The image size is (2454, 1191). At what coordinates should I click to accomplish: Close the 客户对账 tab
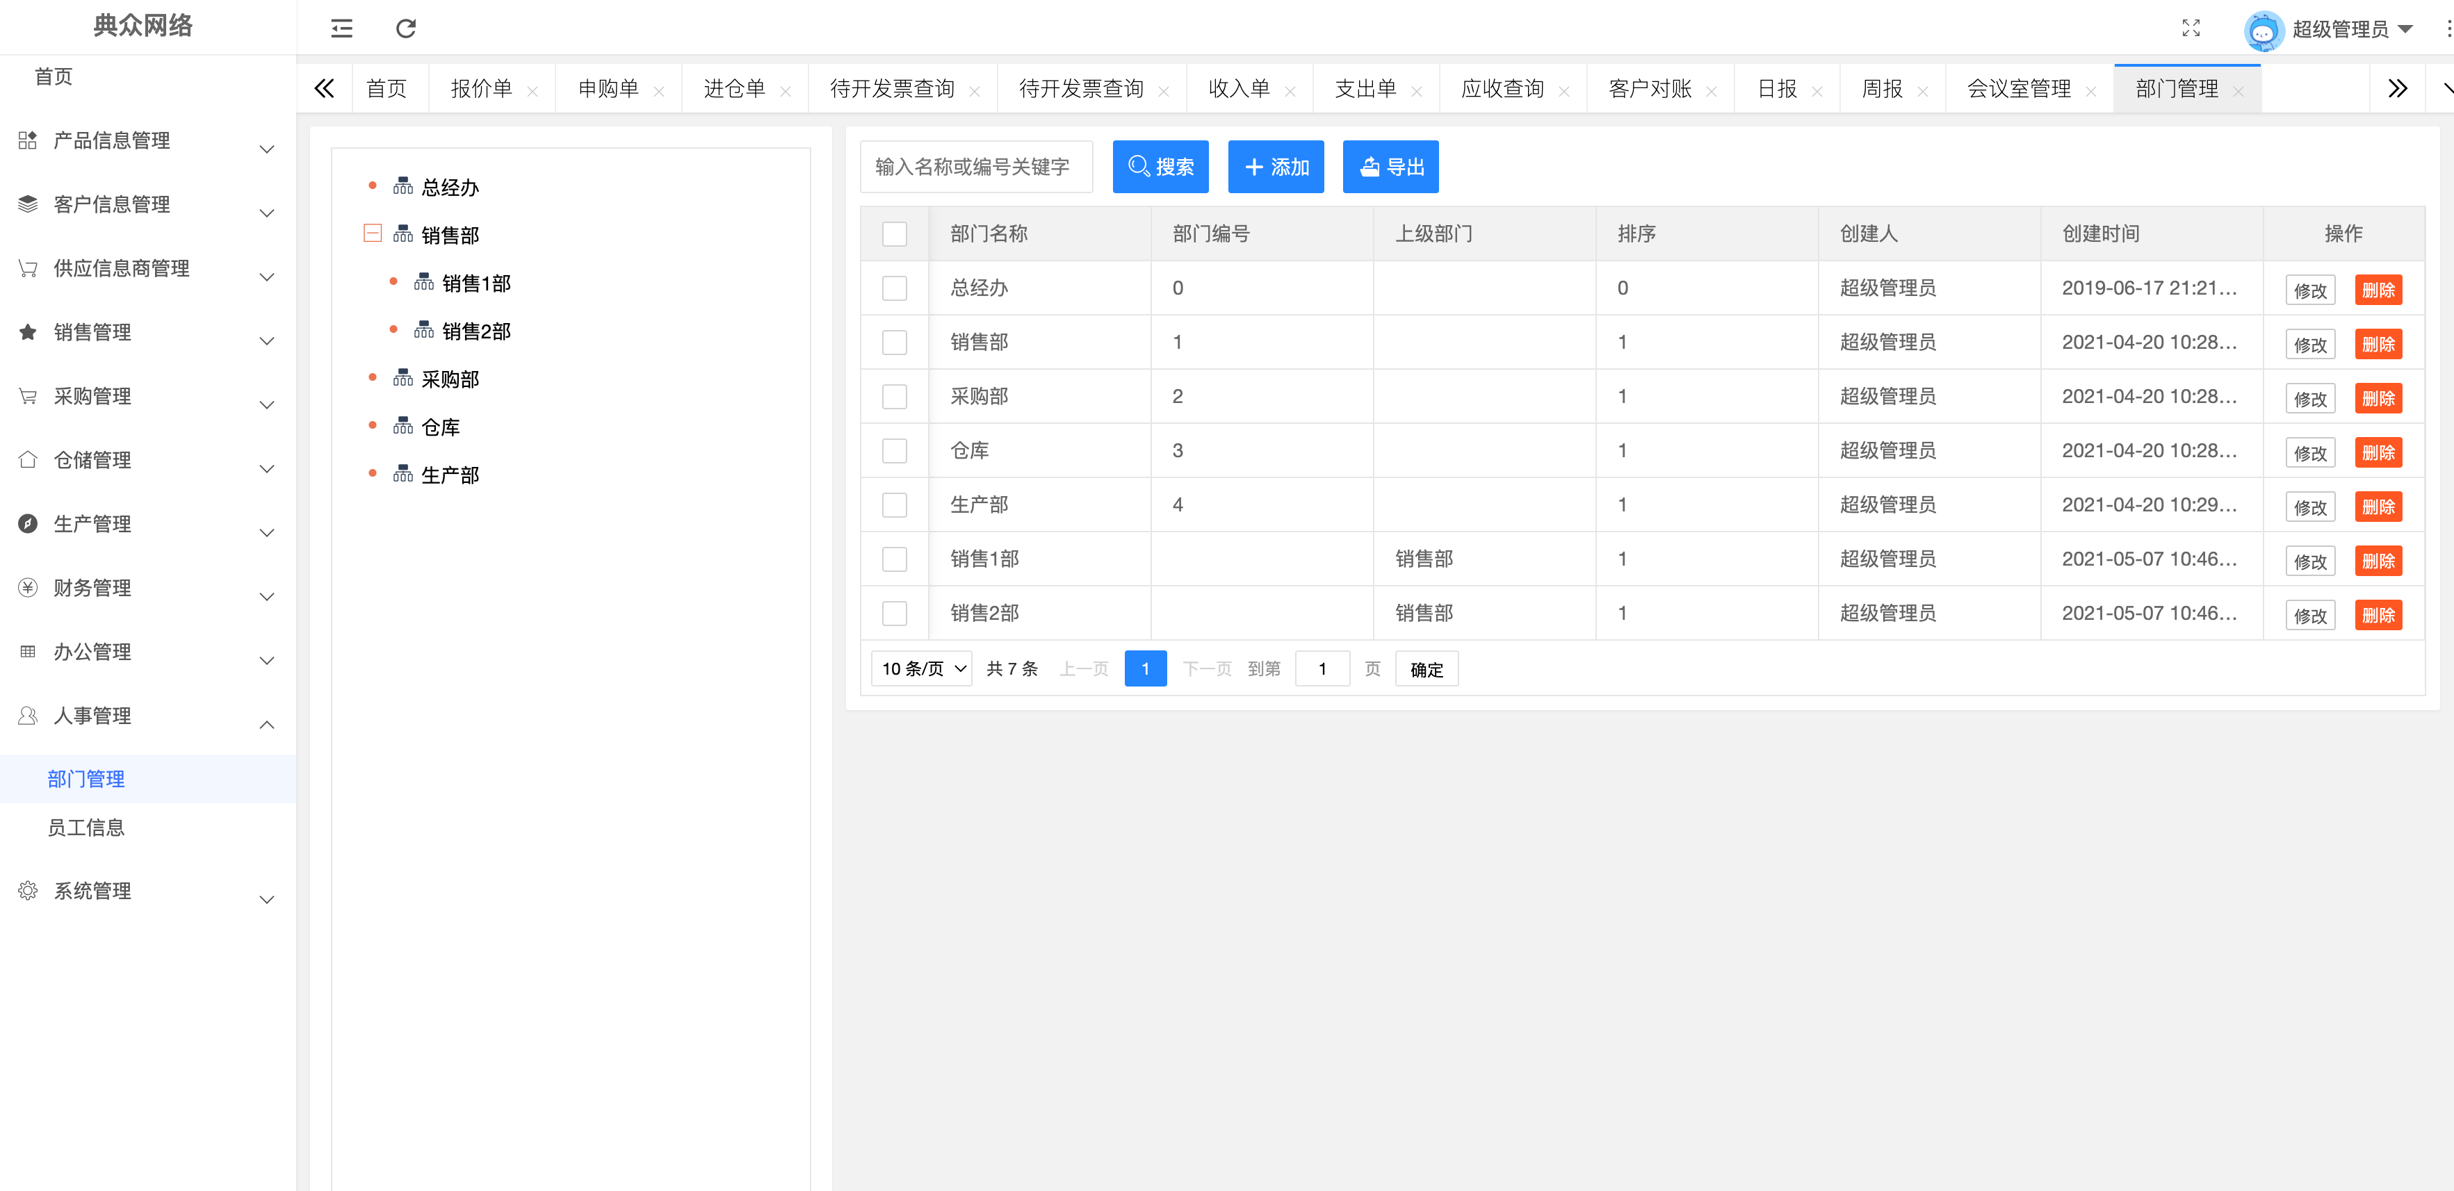[x=1712, y=92]
